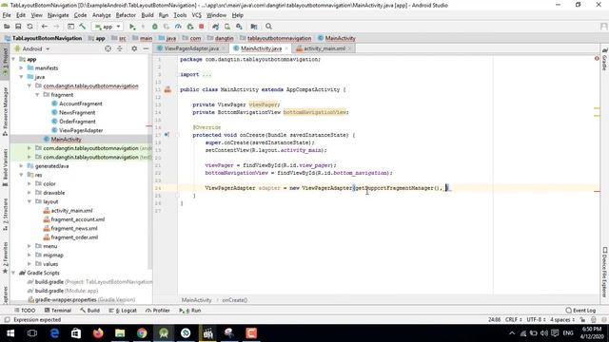
Task: Switch to activity_main.xml editor tab
Action: click(324, 48)
